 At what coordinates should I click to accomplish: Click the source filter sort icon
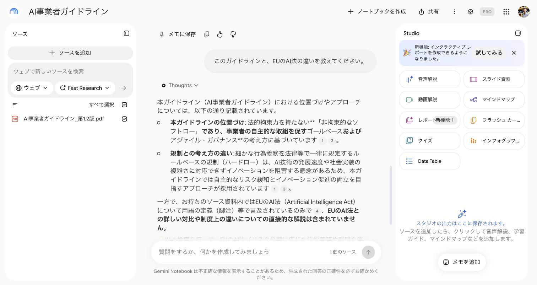point(15,104)
